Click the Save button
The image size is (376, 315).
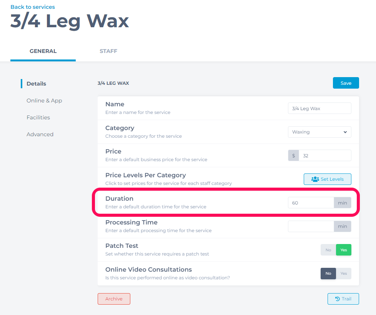click(x=346, y=83)
